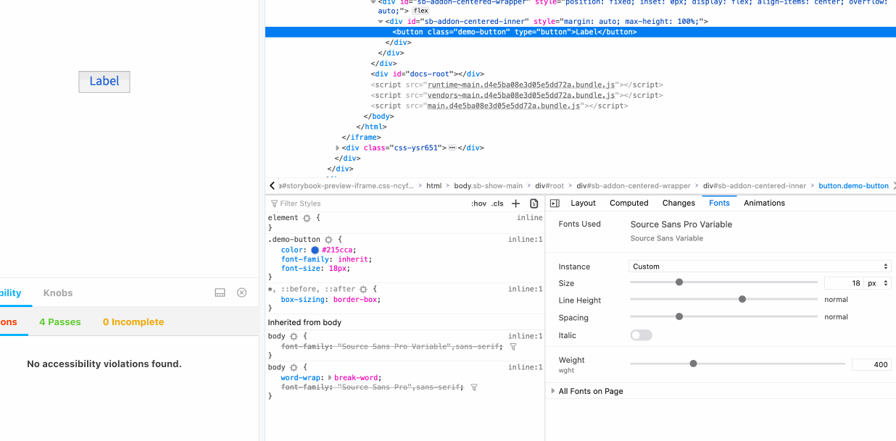Show the 0 Incomplete accessibility results
The height and width of the screenshot is (441, 896).
click(133, 322)
